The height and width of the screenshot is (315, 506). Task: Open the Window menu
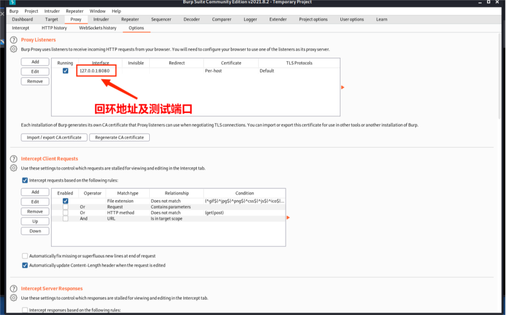click(x=97, y=11)
